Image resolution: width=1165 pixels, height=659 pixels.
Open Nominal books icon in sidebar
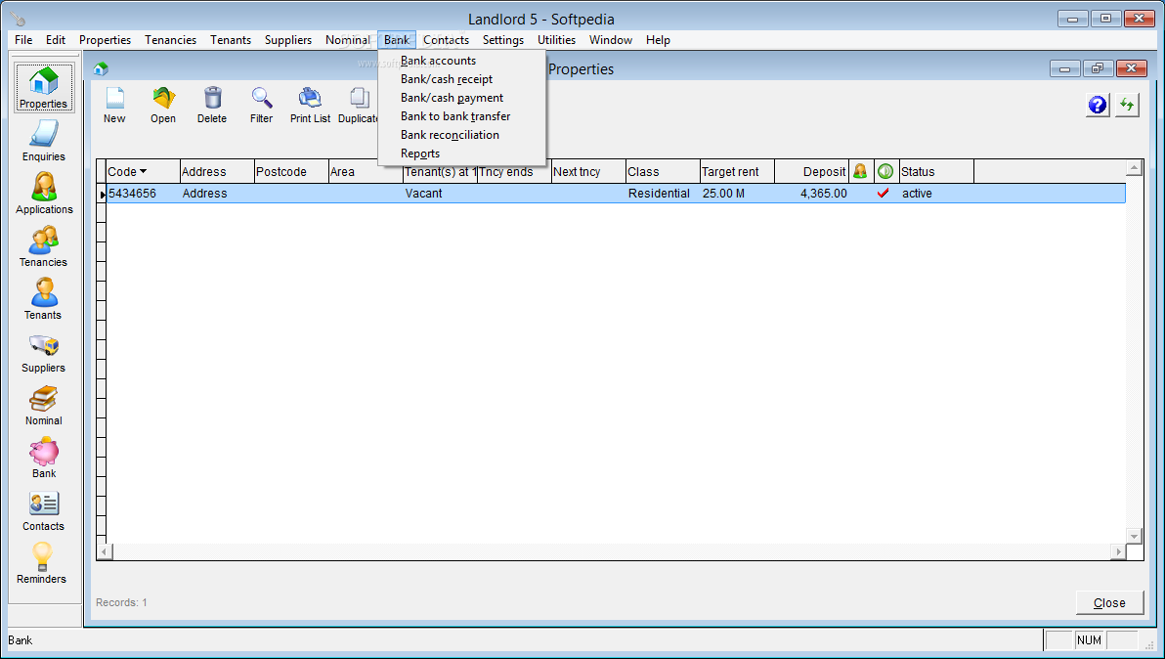tap(44, 405)
